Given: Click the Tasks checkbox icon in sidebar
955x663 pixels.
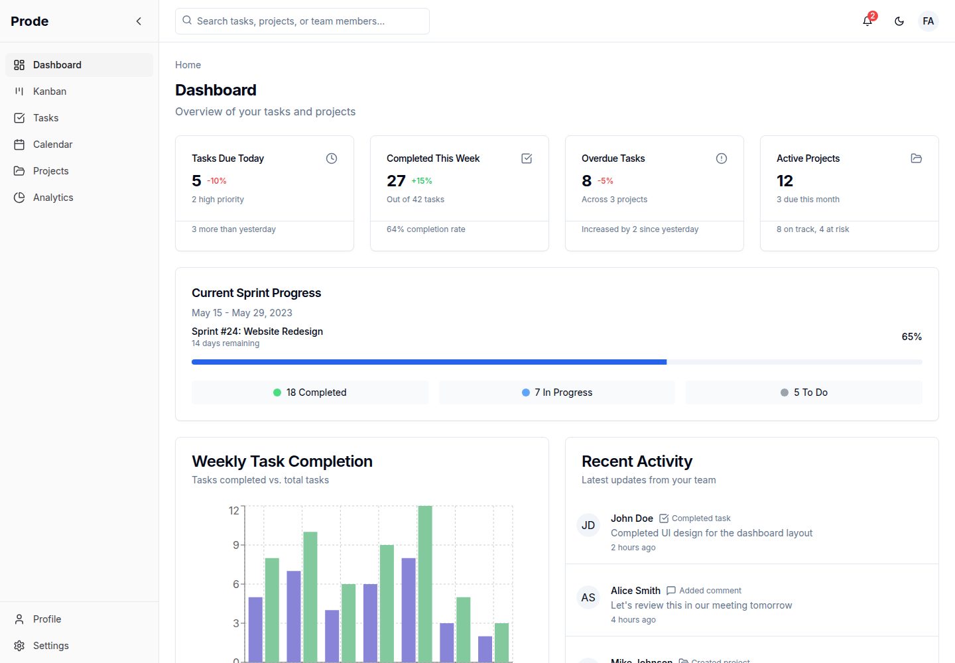Looking at the screenshot, I should pos(19,118).
